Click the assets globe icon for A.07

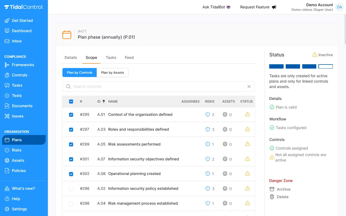pyautogui.click(x=225, y=159)
